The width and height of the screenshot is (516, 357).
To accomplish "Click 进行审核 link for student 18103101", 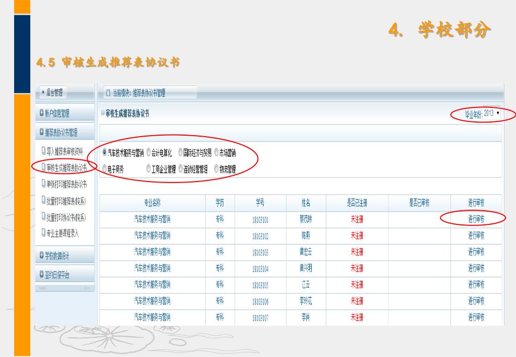I will click(x=476, y=219).
